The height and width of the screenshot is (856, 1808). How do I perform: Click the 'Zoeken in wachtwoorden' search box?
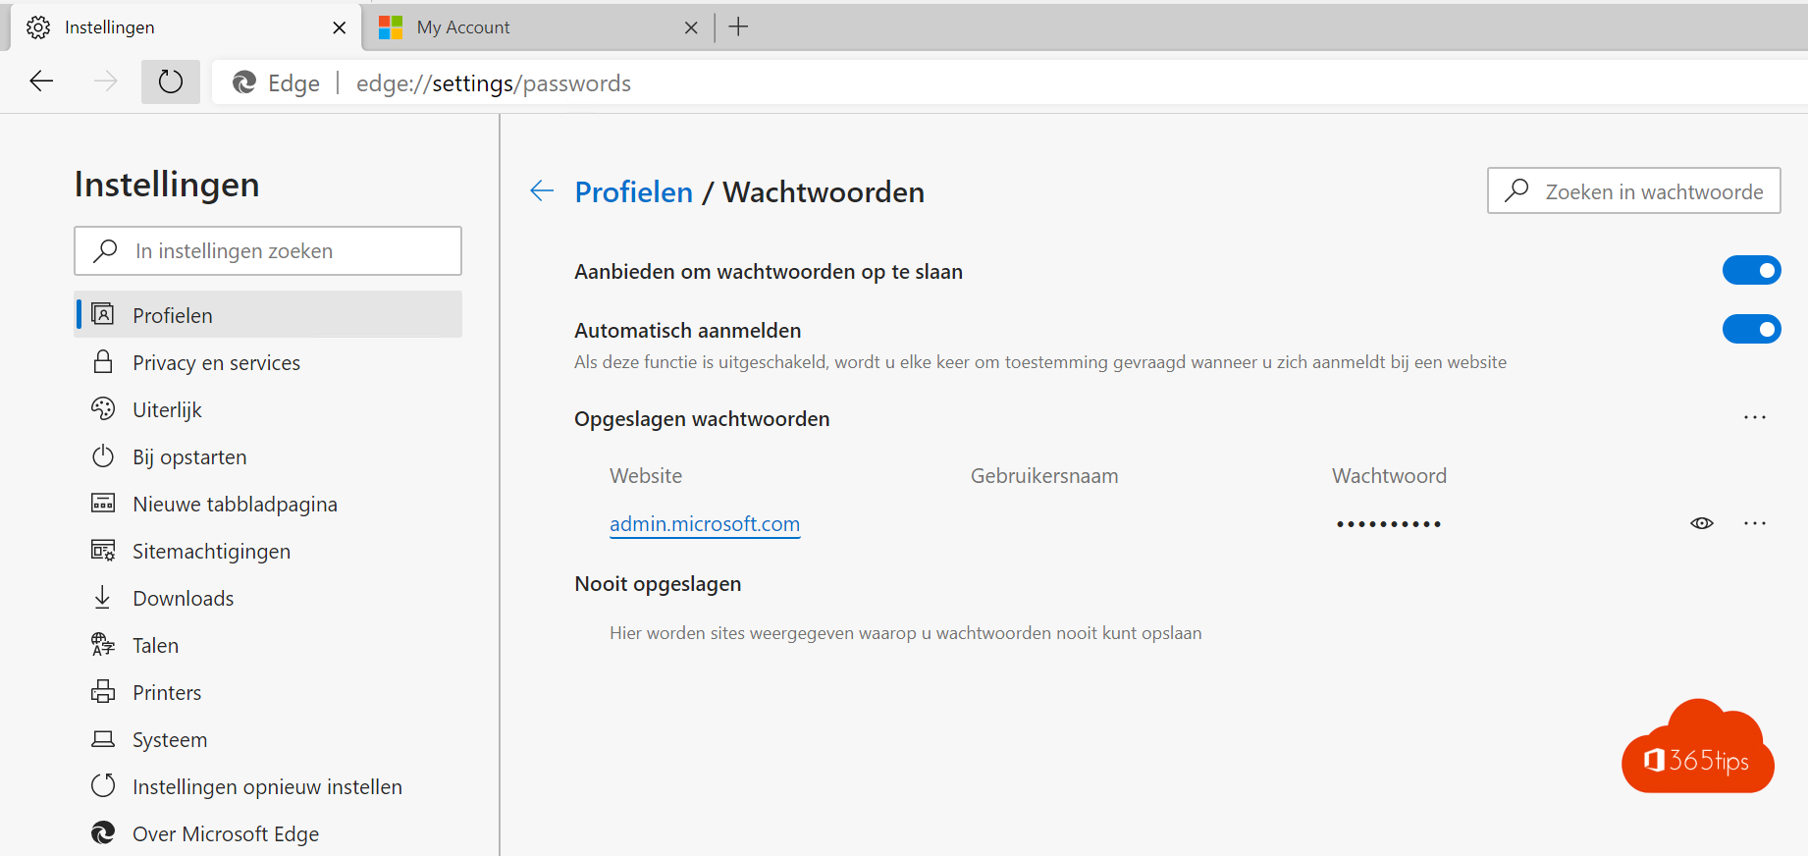pos(1634,191)
